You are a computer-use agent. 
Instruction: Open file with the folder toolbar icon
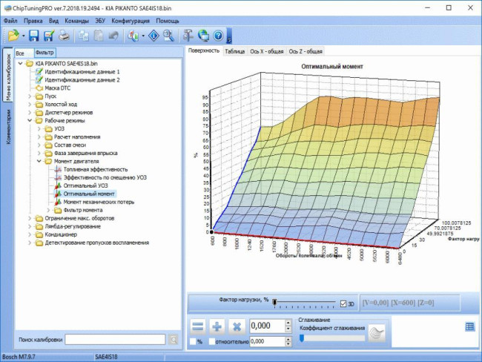(13, 36)
